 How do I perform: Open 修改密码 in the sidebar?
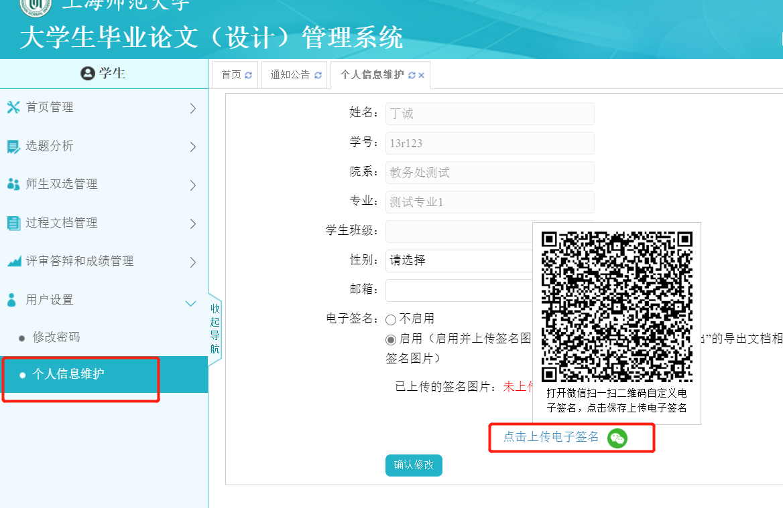(56, 337)
